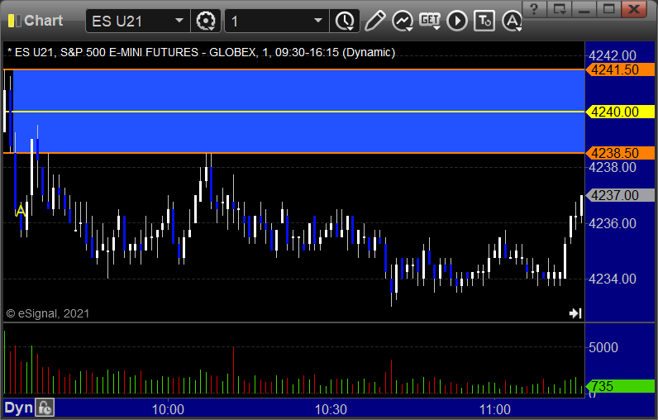Start the bar replay play button
Viewport: 658px width, 420px height.
457,21
